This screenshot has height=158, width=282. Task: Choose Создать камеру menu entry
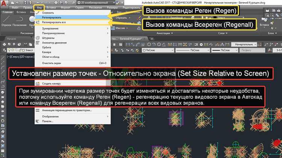pos(73,83)
